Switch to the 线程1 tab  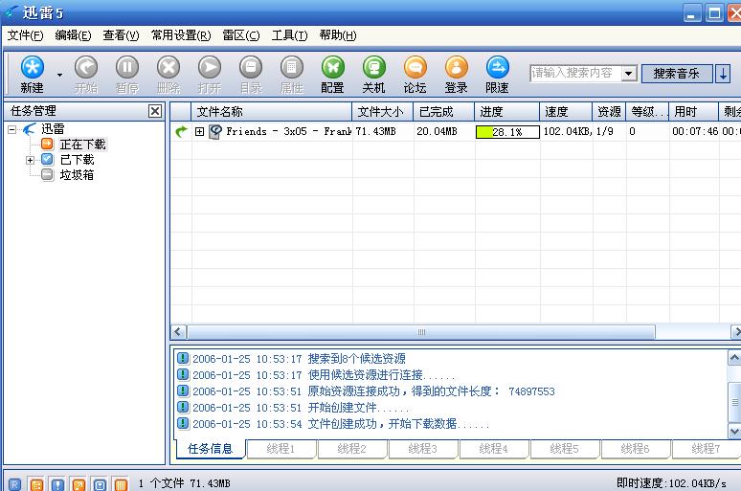tap(281, 449)
